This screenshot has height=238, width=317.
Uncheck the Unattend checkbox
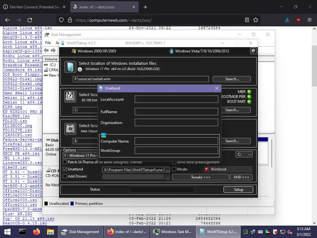pyautogui.click(x=65, y=169)
